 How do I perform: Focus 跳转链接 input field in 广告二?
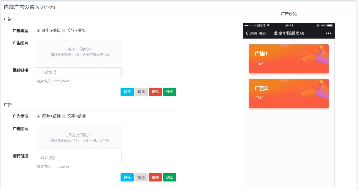(79, 158)
